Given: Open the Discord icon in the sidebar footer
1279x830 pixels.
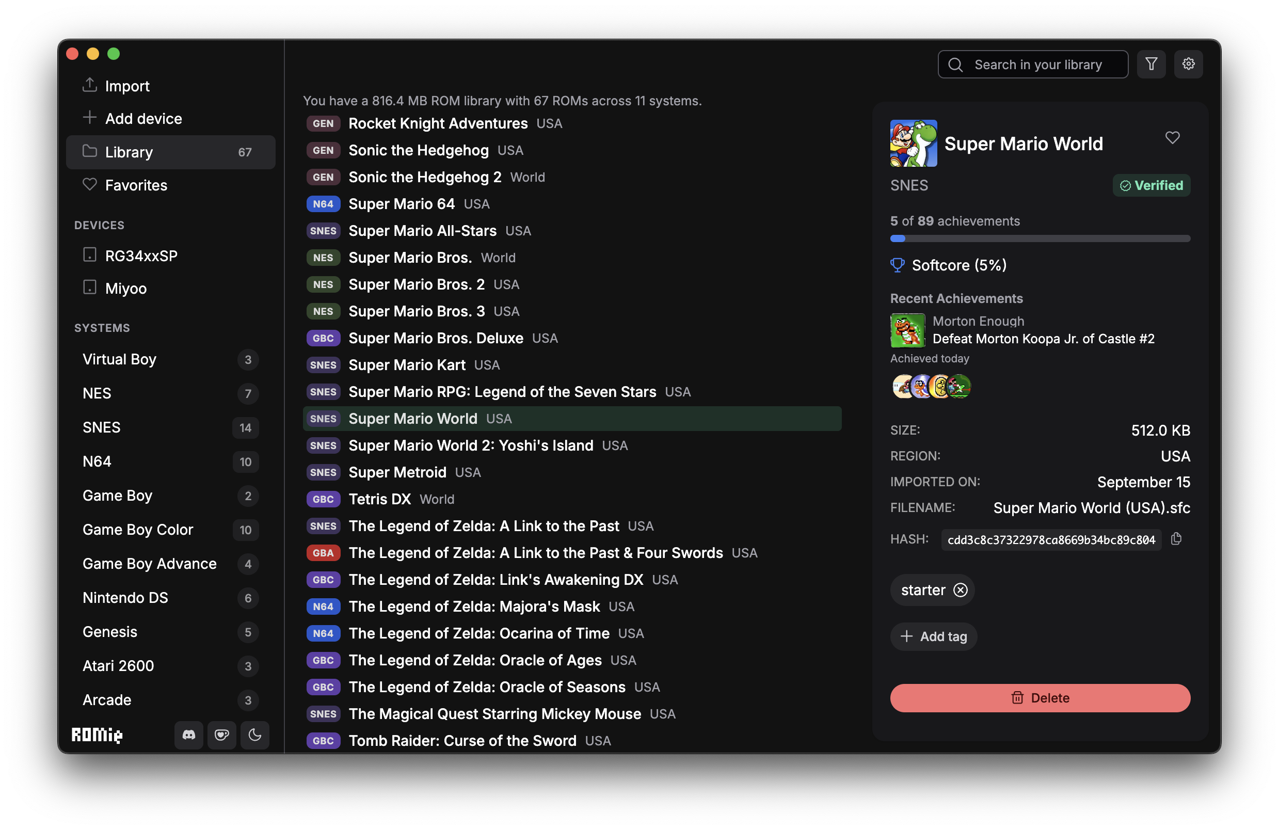Looking at the screenshot, I should click(x=188, y=736).
